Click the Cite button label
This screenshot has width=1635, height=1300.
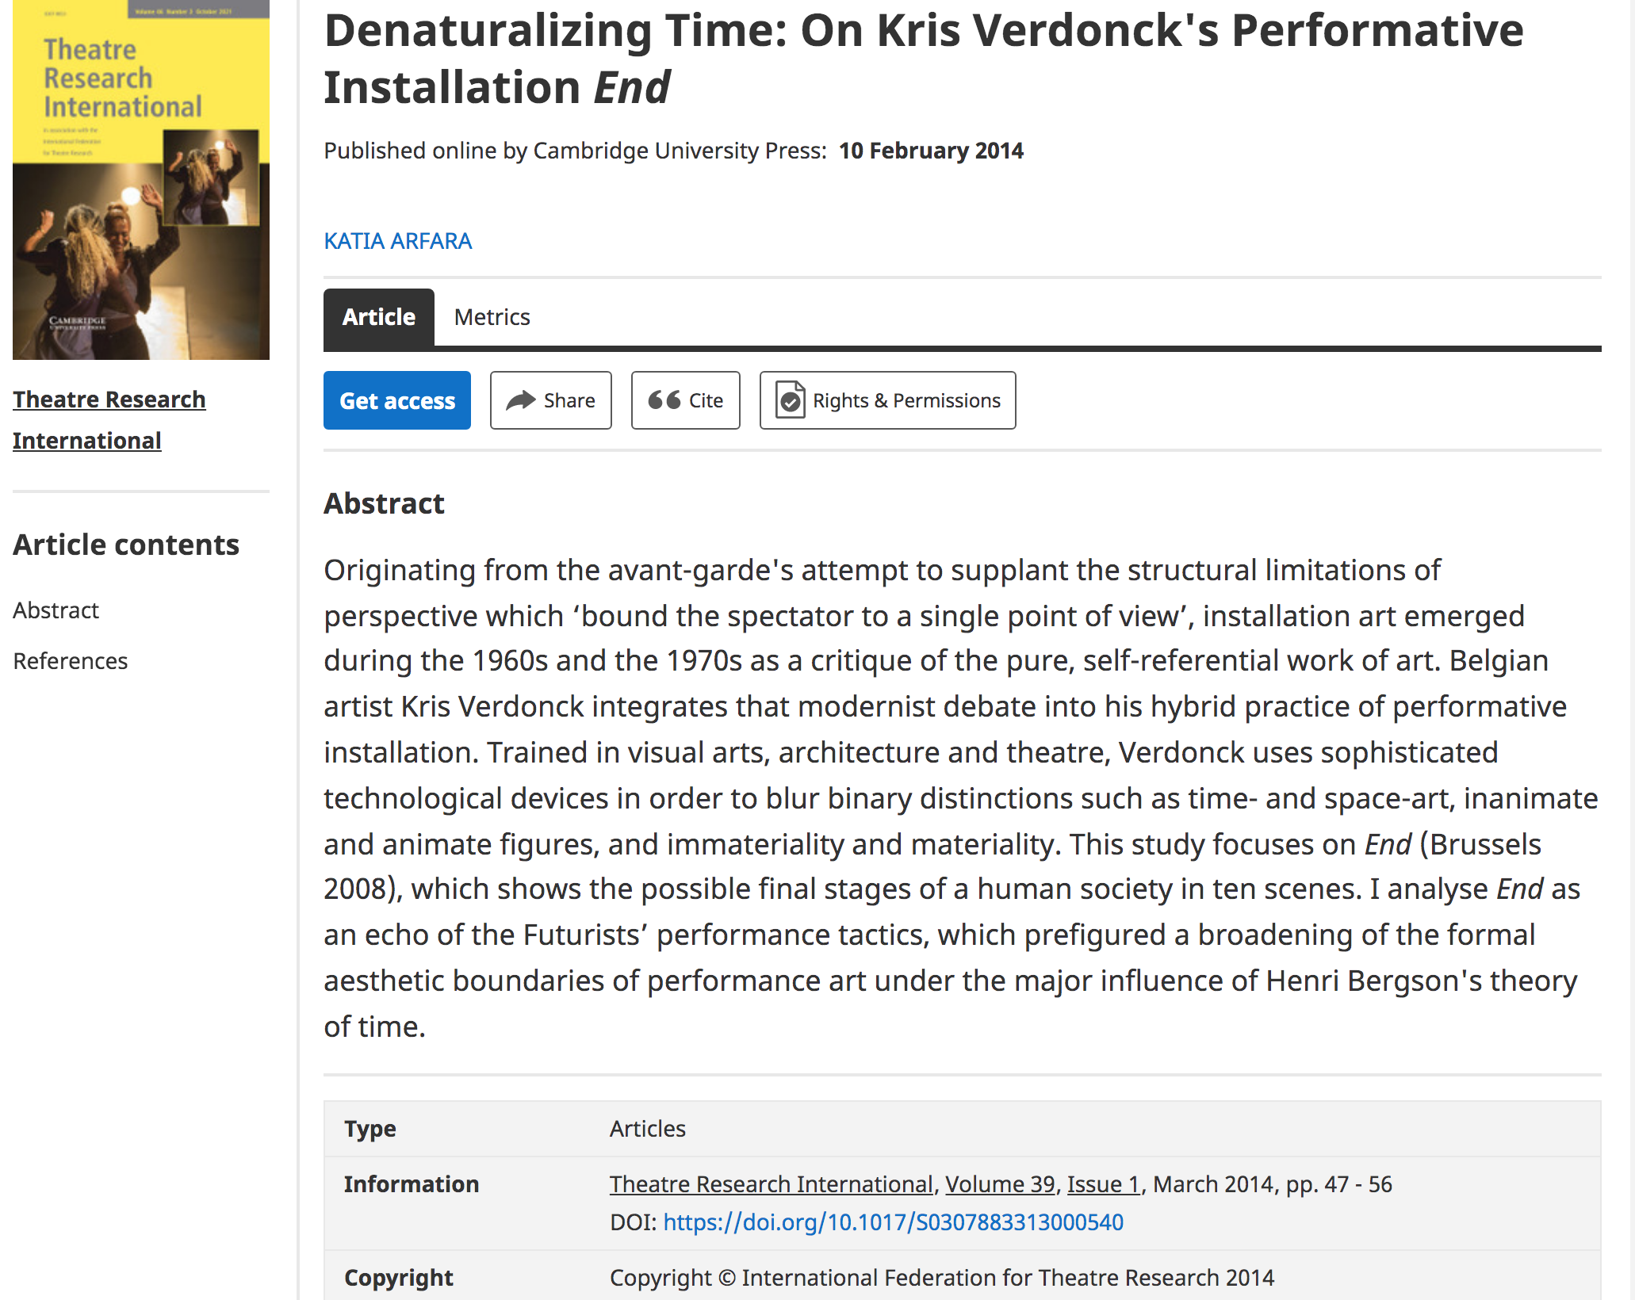706,400
